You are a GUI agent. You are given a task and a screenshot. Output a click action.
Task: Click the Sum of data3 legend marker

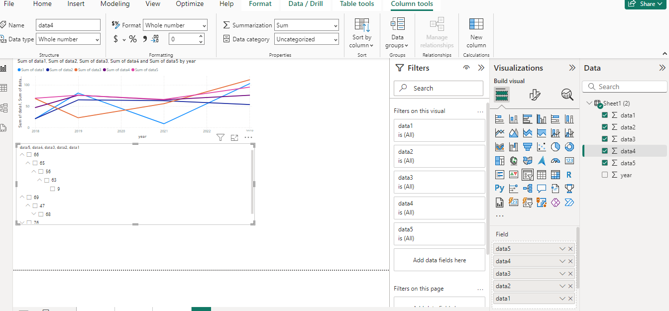click(x=76, y=70)
